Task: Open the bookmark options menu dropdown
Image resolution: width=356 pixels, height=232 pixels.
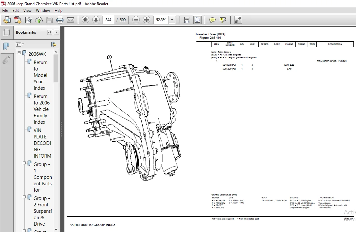Action: click(x=20, y=44)
